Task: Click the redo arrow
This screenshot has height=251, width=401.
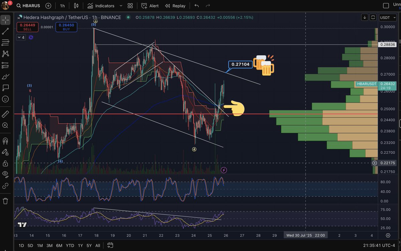Action: [208, 6]
